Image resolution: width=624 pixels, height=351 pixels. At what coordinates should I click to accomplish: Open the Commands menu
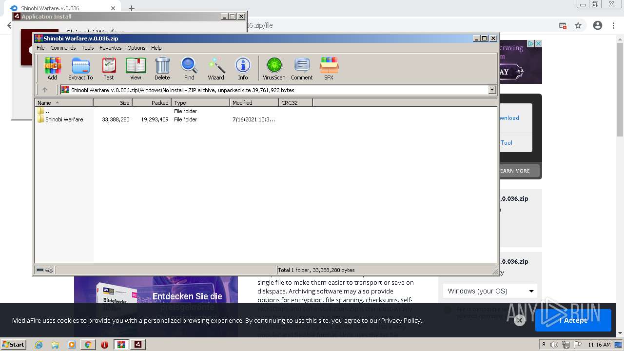(63, 48)
